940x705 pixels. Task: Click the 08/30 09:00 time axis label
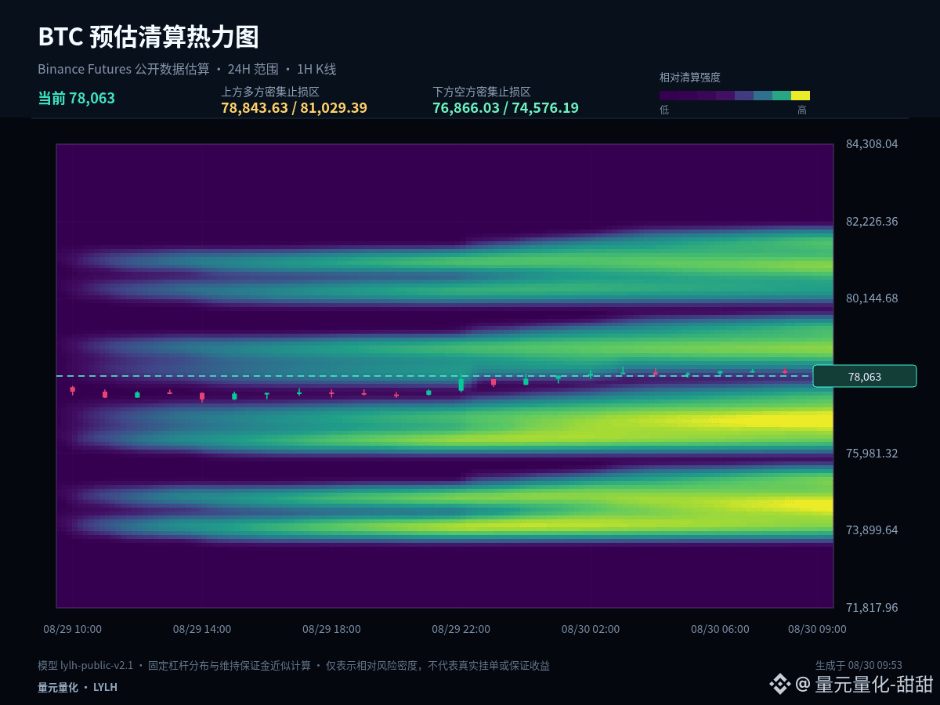tap(817, 629)
